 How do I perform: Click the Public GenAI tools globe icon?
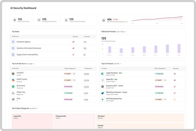pos(14,20)
